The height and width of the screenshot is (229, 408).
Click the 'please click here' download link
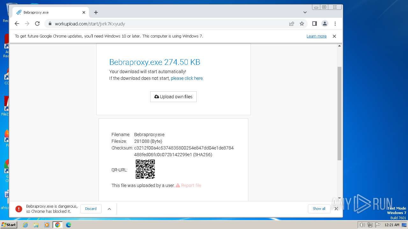coord(187,78)
